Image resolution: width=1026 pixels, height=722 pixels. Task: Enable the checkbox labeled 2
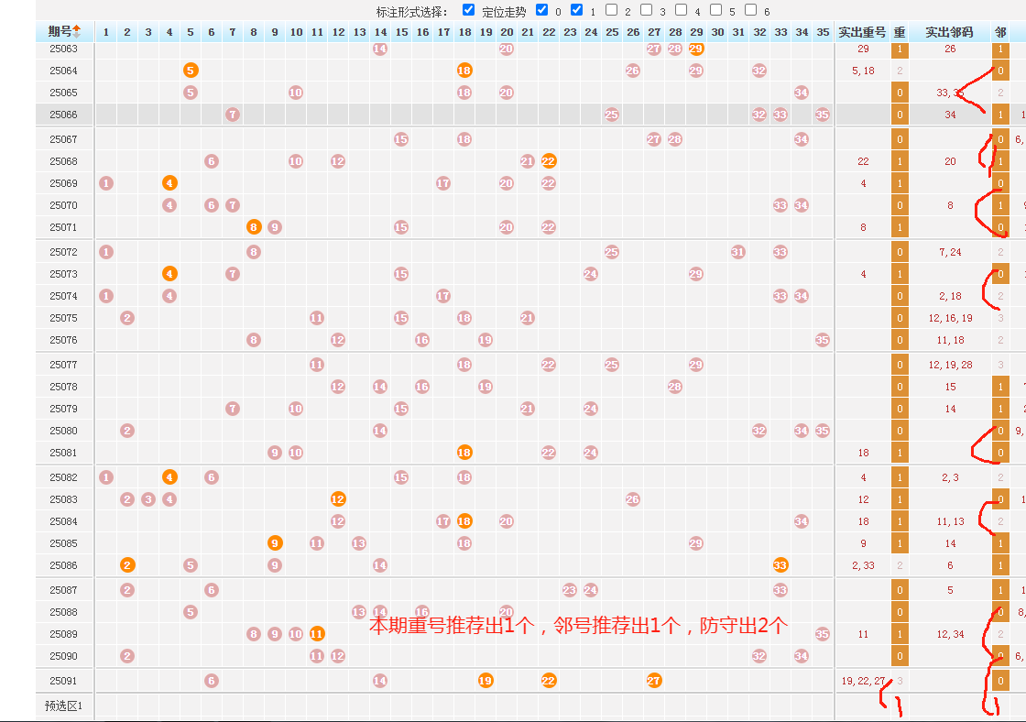tap(611, 10)
